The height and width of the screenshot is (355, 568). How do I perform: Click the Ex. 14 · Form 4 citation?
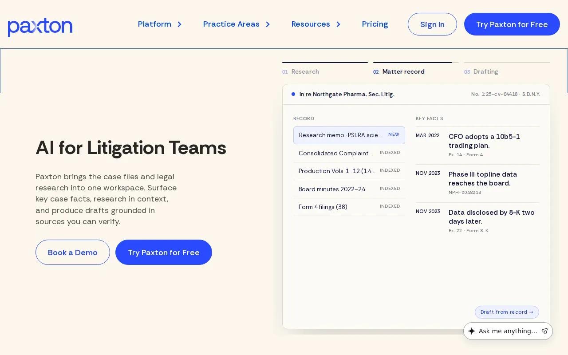coord(466,154)
